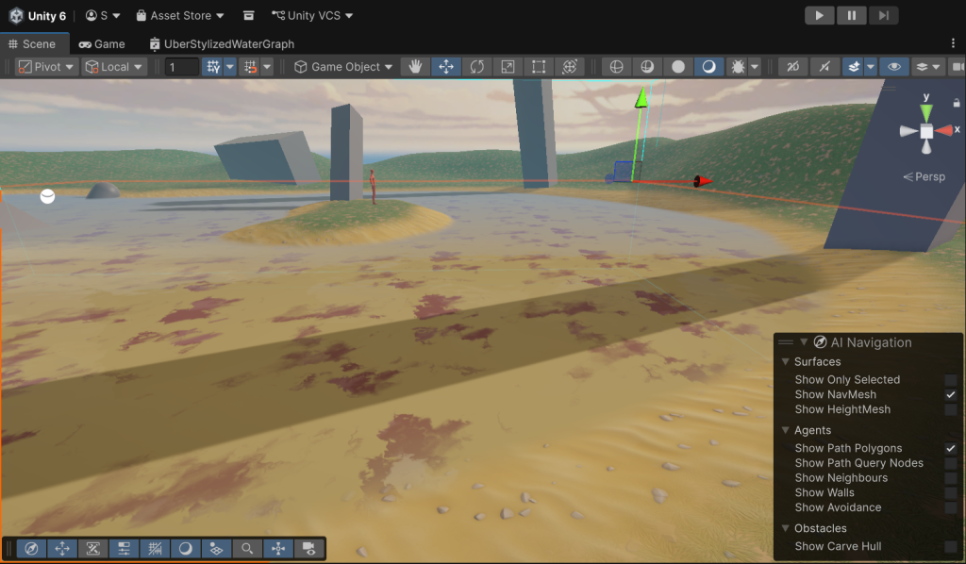The height and width of the screenshot is (564, 966).
Task: Enable the Show HeightMesh checkbox
Action: (951, 410)
